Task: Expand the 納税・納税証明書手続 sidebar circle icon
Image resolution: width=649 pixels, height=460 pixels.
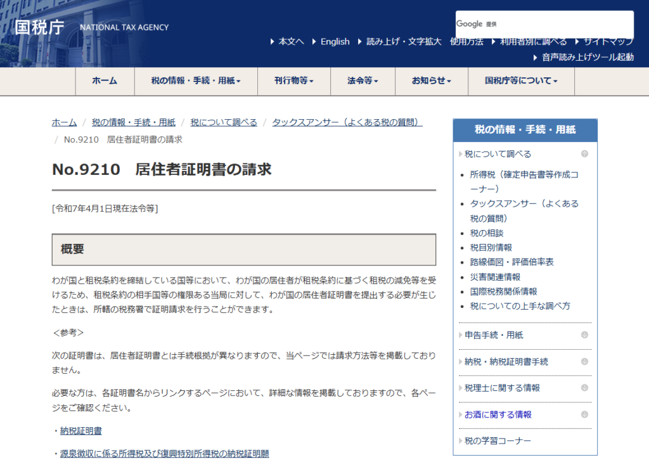Action: [584, 362]
